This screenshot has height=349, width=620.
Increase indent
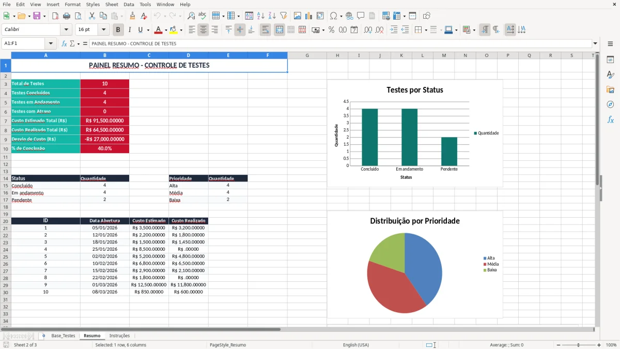tap(394, 30)
